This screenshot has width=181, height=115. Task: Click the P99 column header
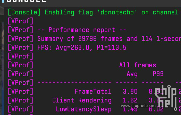pos(158,74)
